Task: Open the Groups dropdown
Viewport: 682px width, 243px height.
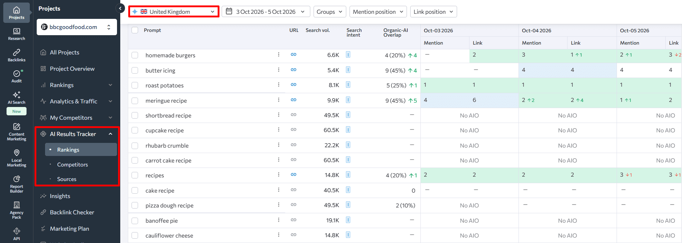Action: pos(330,12)
